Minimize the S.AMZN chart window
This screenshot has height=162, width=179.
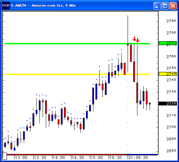[x=157, y=6]
